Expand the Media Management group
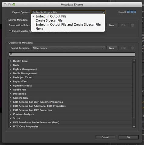Screen dimensions: 144x145 tap(10, 73)
